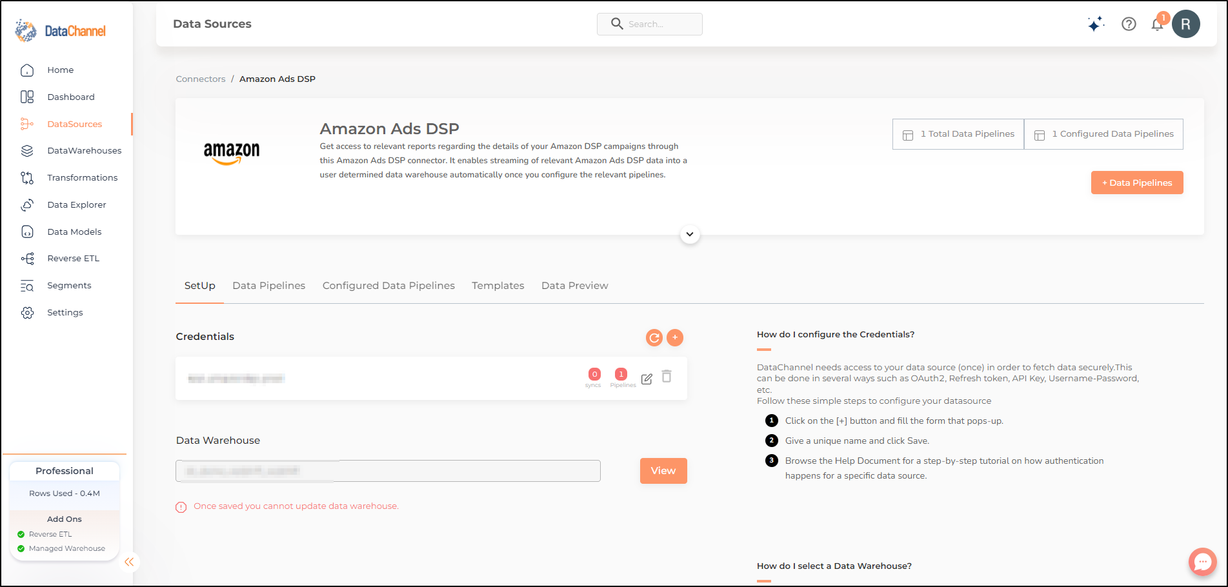Go to Dashboard in sidebar
The height and width of the screenshot is (587, 1228).
[71, 97]
